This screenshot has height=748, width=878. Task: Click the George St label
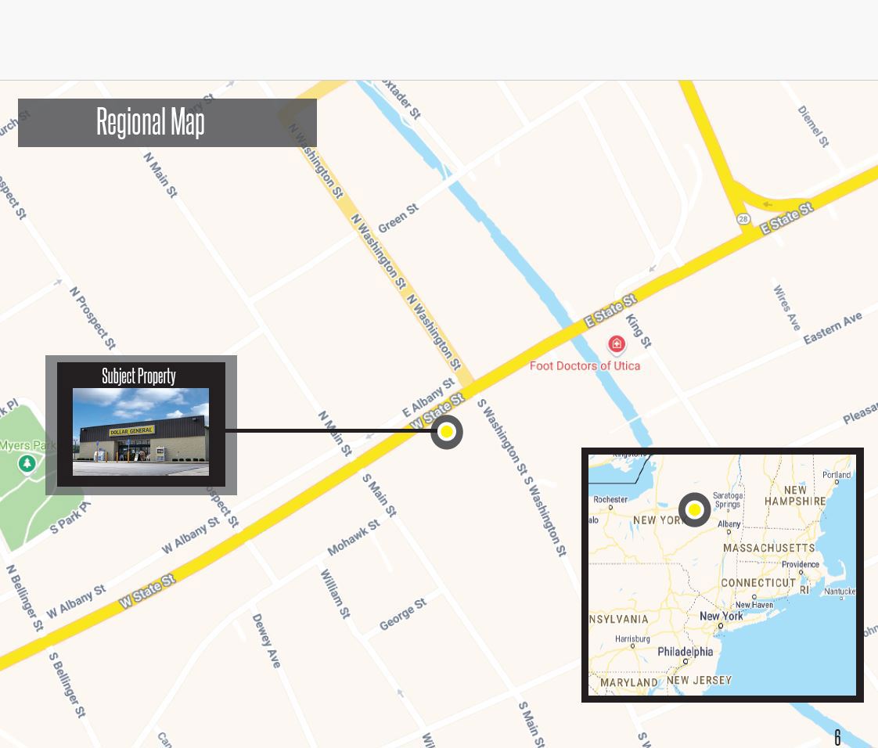coord(402,613)
